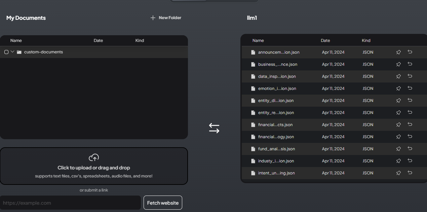This screenshot has width=427, height=212.
Task: Select business_...nce.json file name
Action: [x=278, y=64]
